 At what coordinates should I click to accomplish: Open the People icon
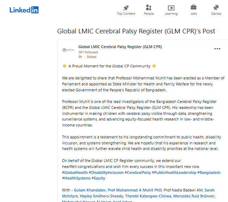(149, 7)
